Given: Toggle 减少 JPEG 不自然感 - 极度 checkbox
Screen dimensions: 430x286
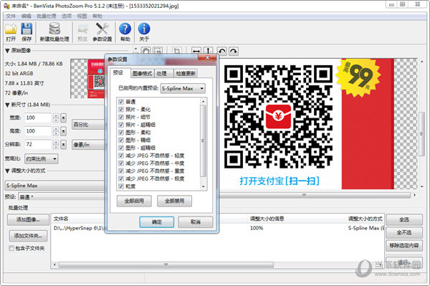Looking at the screenshot, I should coord(121,178).
